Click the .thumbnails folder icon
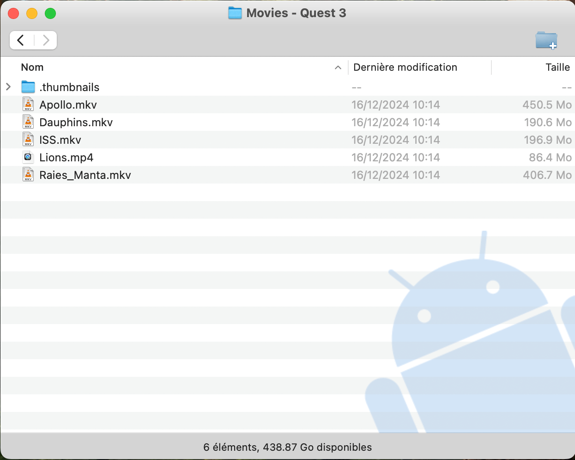This screenshot has height=460, width=575. pos(28,87)
